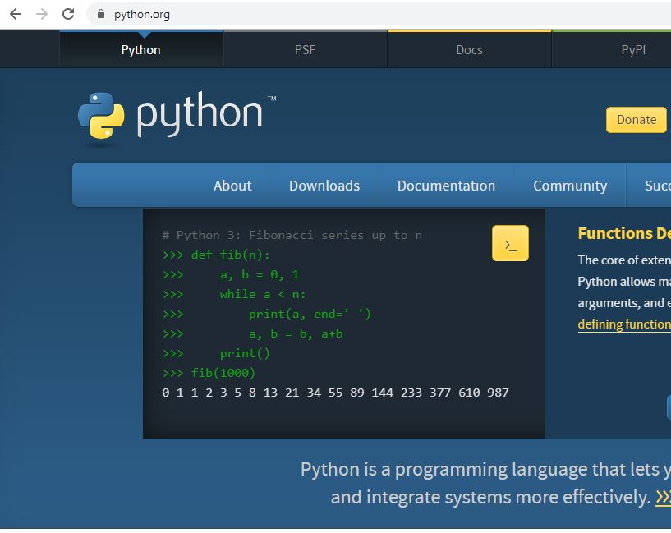Open the Docs top tab
671x533 pixels.
click(470, 49)
